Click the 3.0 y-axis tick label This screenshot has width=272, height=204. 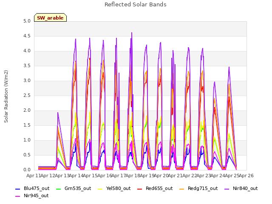click(x=27, y=81)
